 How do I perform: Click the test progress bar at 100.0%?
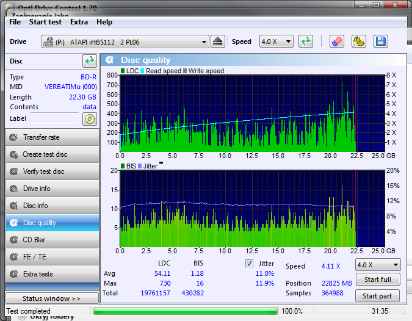click(185, 311)
